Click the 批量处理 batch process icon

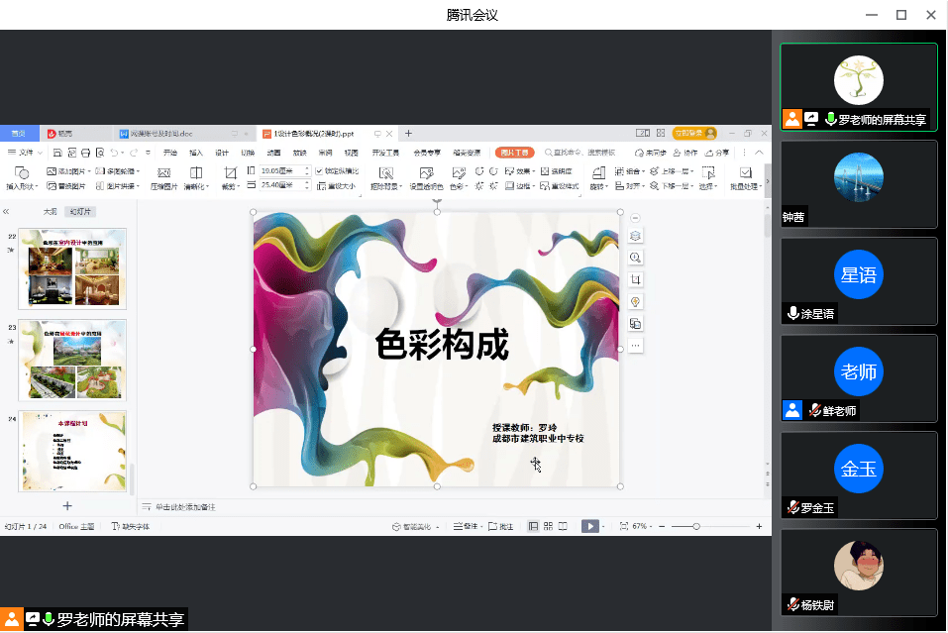[x=745, y=172]
